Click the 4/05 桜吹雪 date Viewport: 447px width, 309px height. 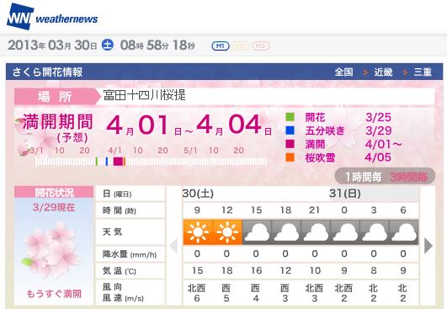point(378,157)
